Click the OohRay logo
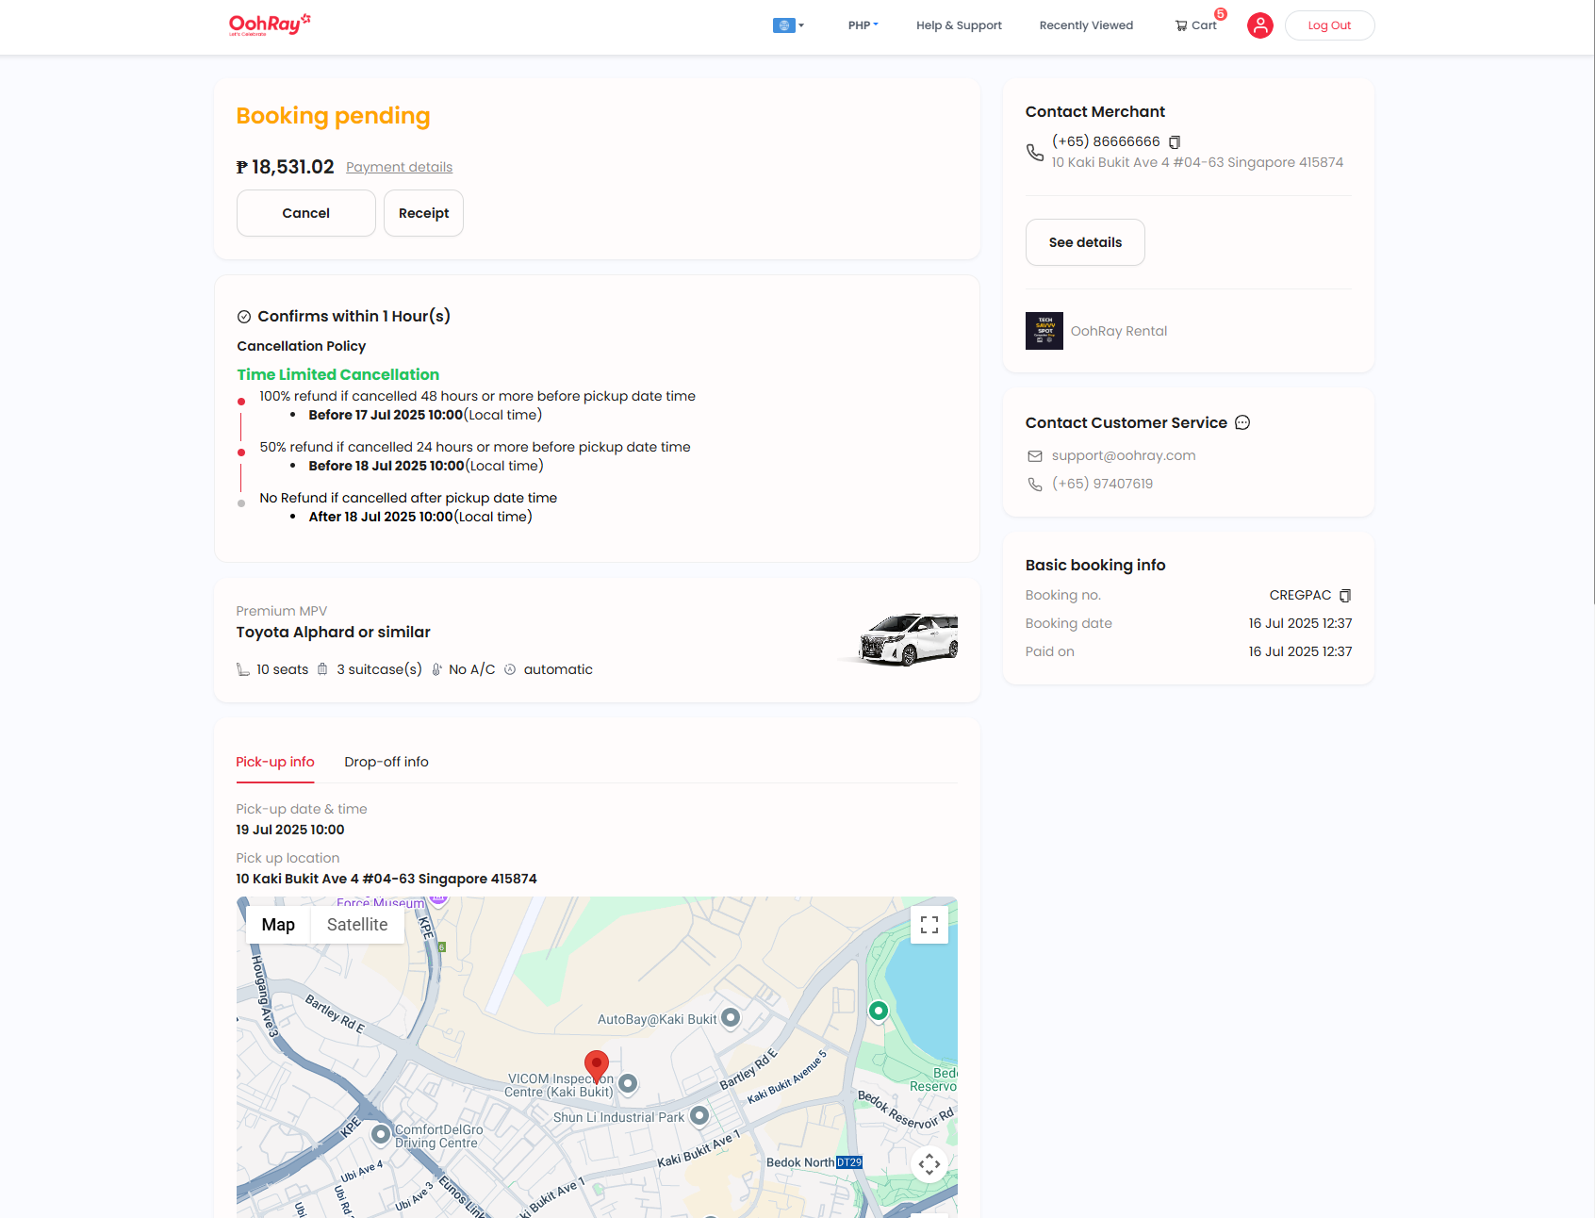Screen dimensions: 1595x1218 point(270,24)
